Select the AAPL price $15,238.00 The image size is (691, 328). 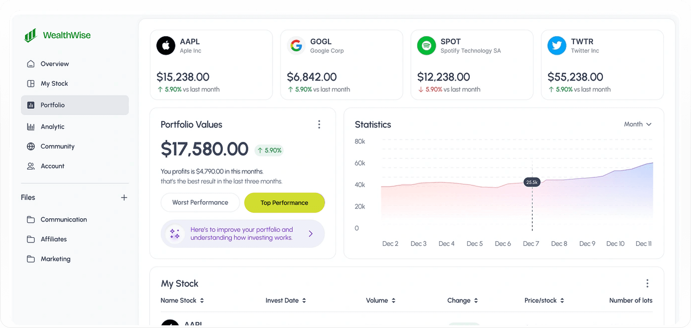[x=183, y=77]
